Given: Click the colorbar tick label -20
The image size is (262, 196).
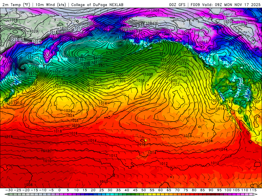Looking at the screenshot, I should 26,190.
